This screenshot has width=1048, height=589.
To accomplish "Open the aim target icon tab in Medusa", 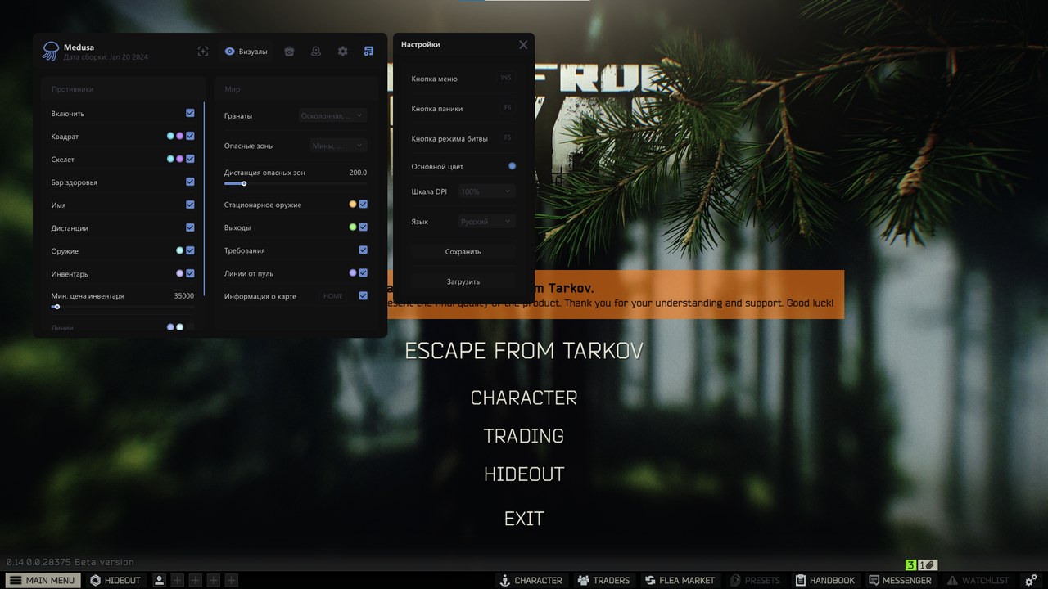I will pyautogui.click(x=203, y=52).
